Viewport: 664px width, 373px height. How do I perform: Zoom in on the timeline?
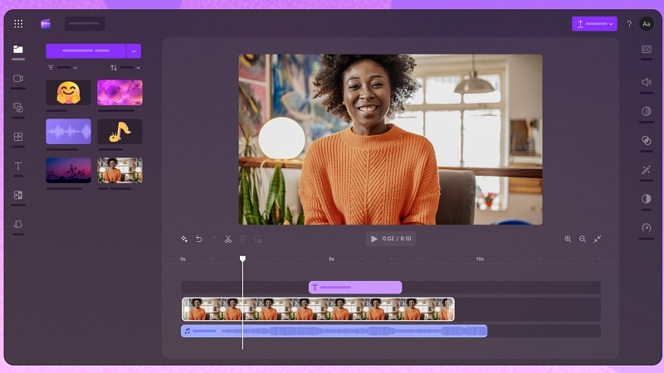tap(568, 240)
